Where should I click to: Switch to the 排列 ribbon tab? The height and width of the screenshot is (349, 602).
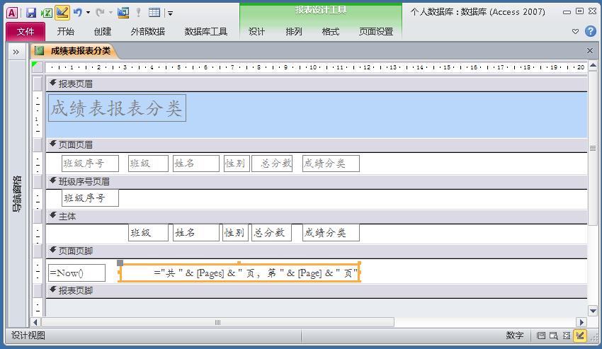(x=294, y=31)
